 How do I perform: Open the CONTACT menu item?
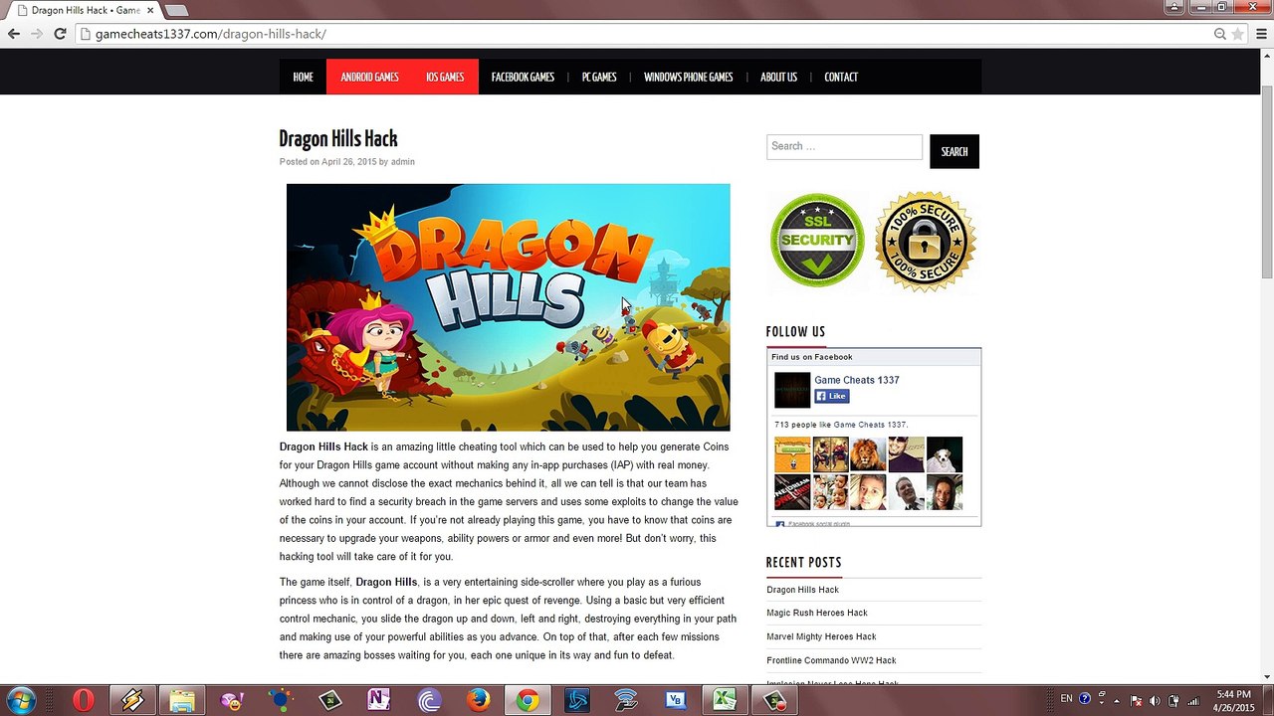[841, 77]
